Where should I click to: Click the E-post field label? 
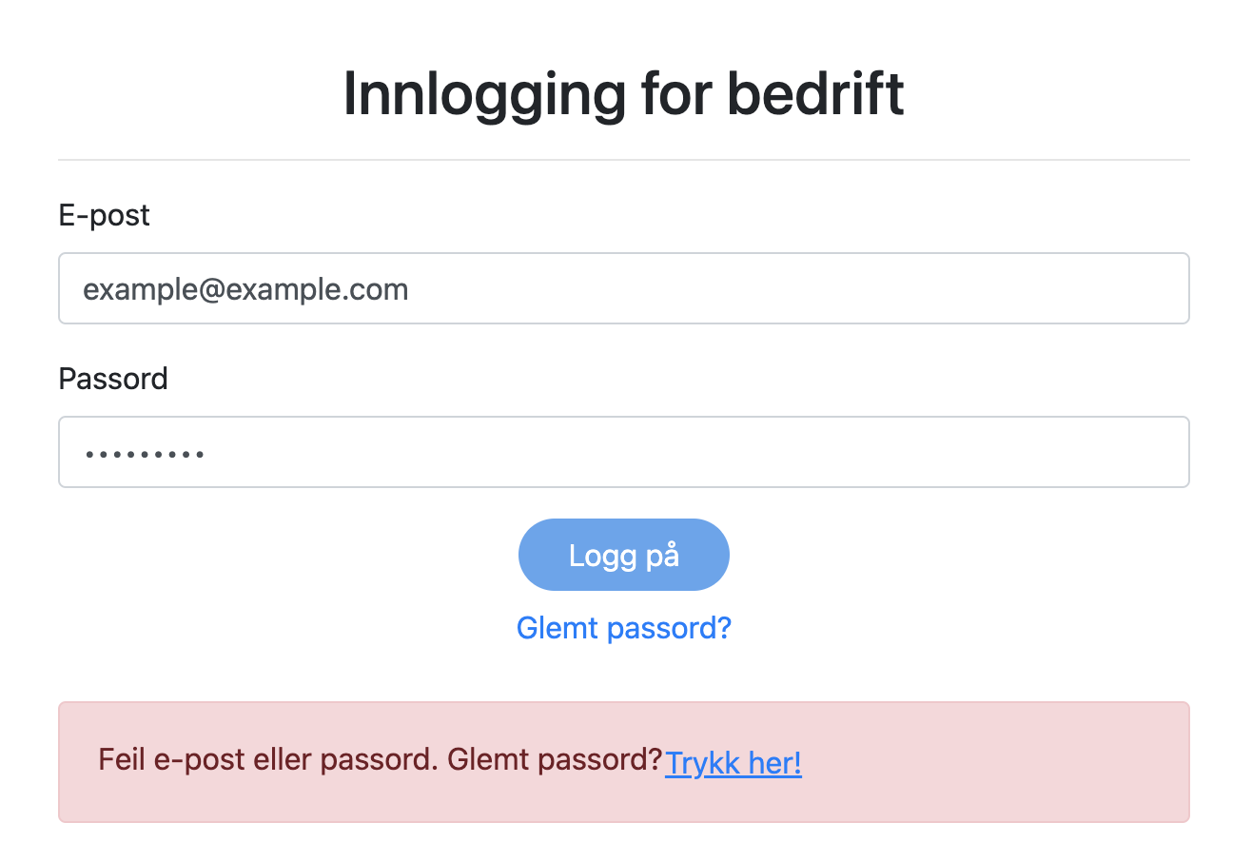(105, 216)
